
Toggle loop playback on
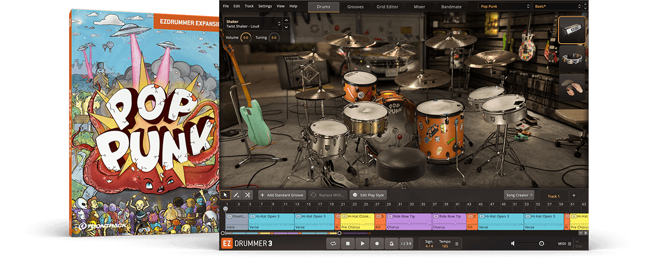333,243
